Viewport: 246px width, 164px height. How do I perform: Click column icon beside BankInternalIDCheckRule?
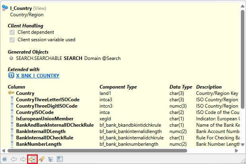coord(12,137)
